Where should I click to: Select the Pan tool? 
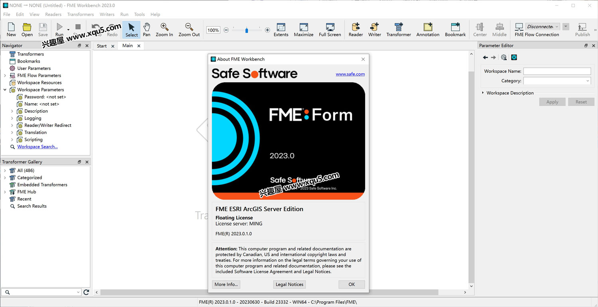147,30
